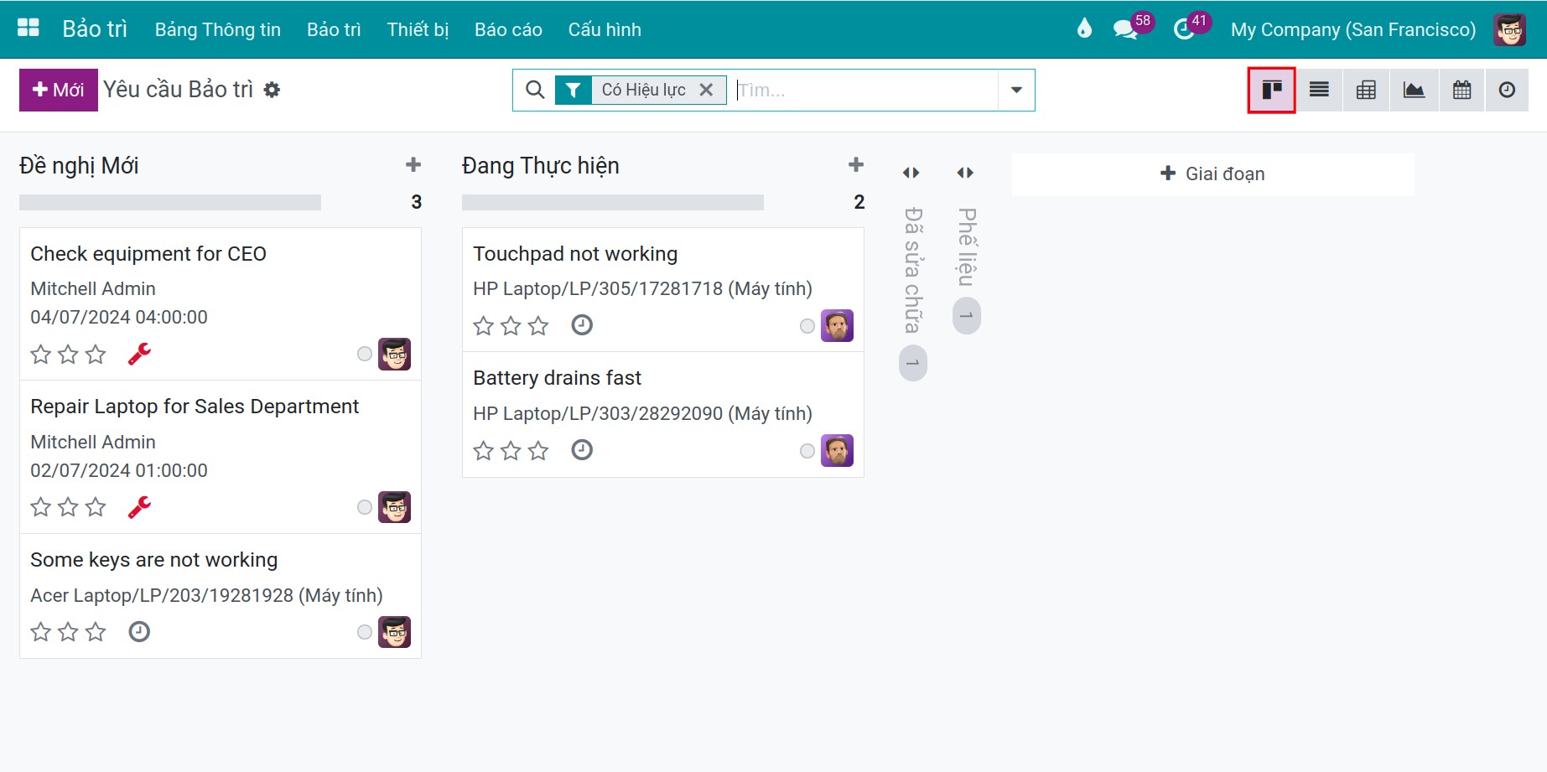
Task: Expand the folded Đã sửa chữa column
Action: tap(911, 173)
